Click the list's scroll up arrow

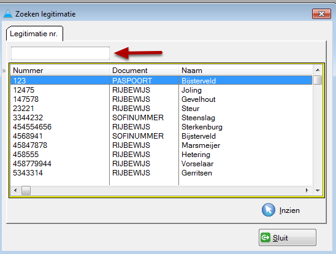tap(318, 70)
